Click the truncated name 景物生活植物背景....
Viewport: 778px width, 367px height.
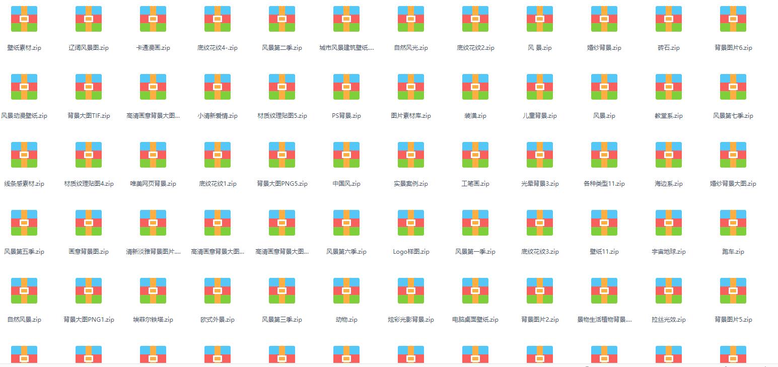[x=604, y=320]
